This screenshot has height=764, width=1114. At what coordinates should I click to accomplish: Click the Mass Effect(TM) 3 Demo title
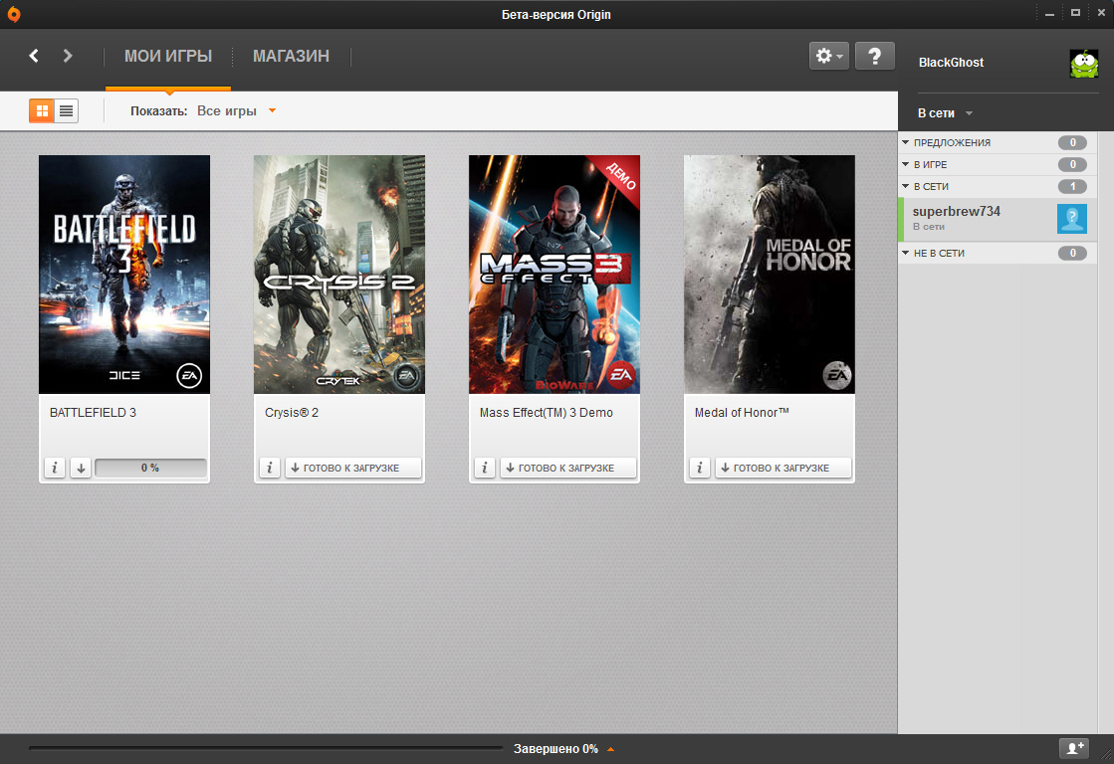click(x=547, y=413)
